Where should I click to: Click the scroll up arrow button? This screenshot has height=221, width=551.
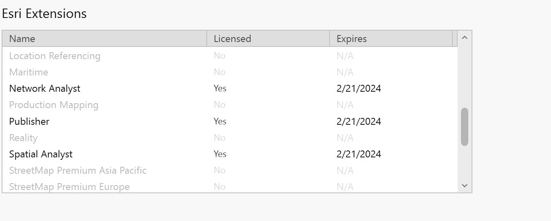pyautogui.click(x=464, y=38)
